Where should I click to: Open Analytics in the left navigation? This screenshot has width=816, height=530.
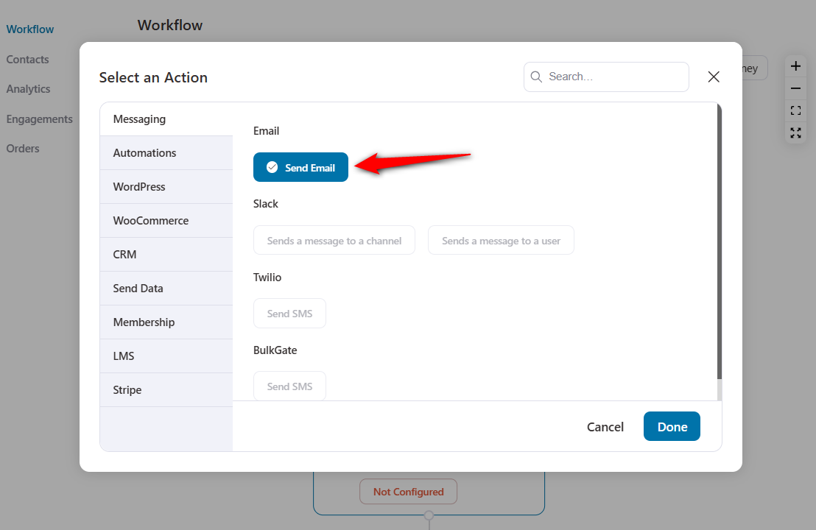28,89
